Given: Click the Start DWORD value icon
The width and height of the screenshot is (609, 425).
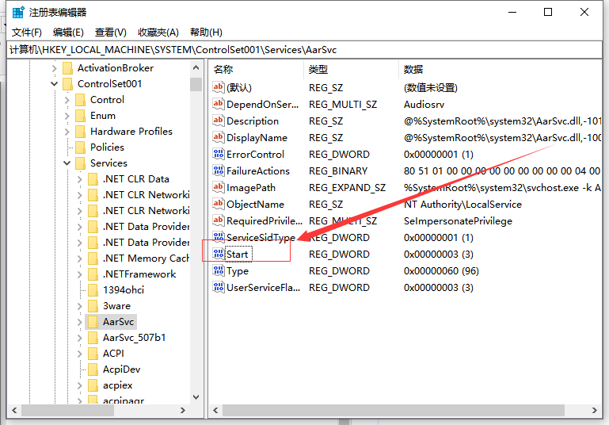Looking at the screenshot, I should (219, 254).
